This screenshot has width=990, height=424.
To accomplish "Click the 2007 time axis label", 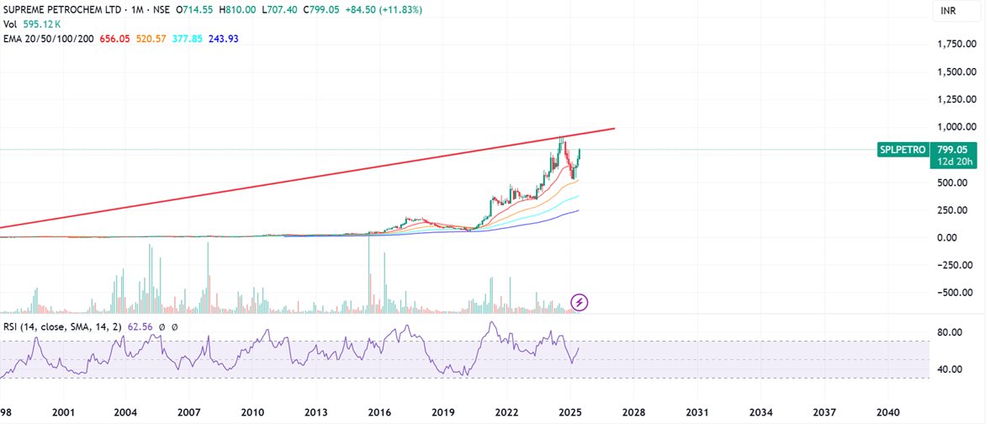I will click(188, 411).
